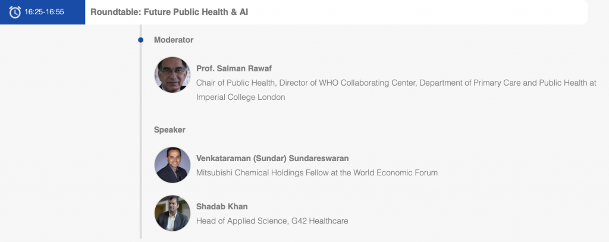The width and height of the screenshot is (609, 242).
Task: Select the Moderator section heading
Action: (174, 40)
